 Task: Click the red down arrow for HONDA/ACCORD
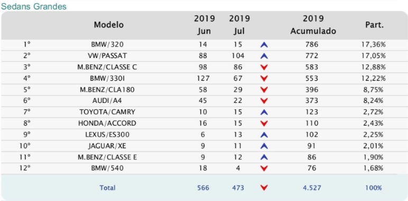tap(264, 123)
